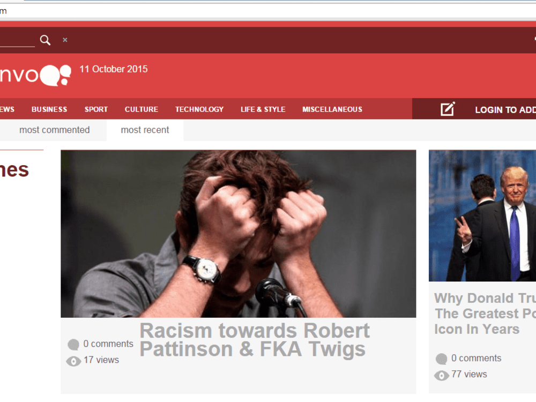Click into the search text field

pyautogui.click(x=17, y=40)
